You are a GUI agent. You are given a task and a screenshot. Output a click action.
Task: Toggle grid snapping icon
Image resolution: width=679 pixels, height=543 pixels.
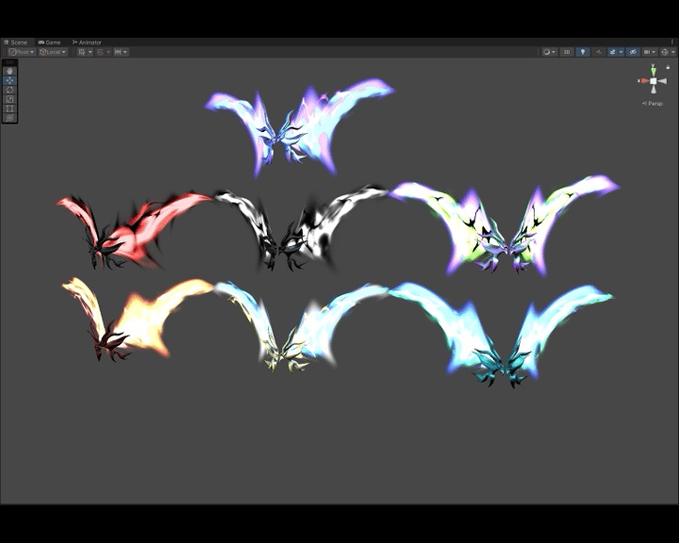pyautogui.click(x=100, y=52)
